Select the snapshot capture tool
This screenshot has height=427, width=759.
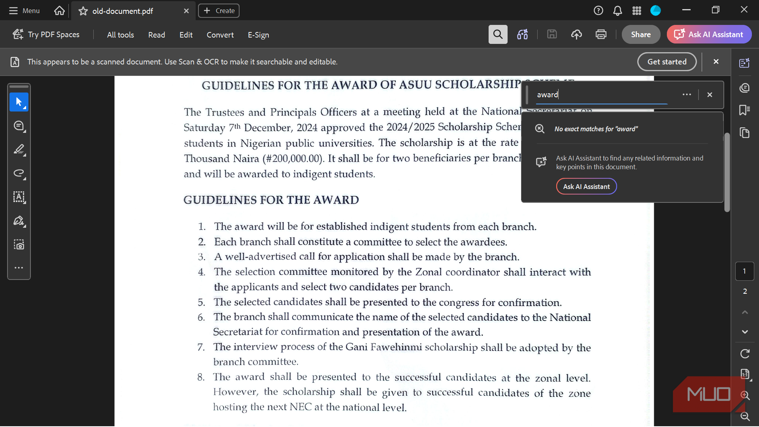click(19, 244)
